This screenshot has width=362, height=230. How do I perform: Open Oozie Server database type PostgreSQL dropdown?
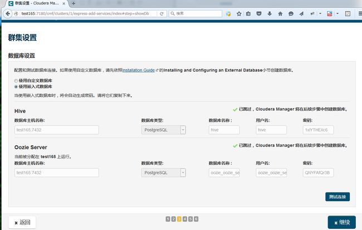[163, 173]
